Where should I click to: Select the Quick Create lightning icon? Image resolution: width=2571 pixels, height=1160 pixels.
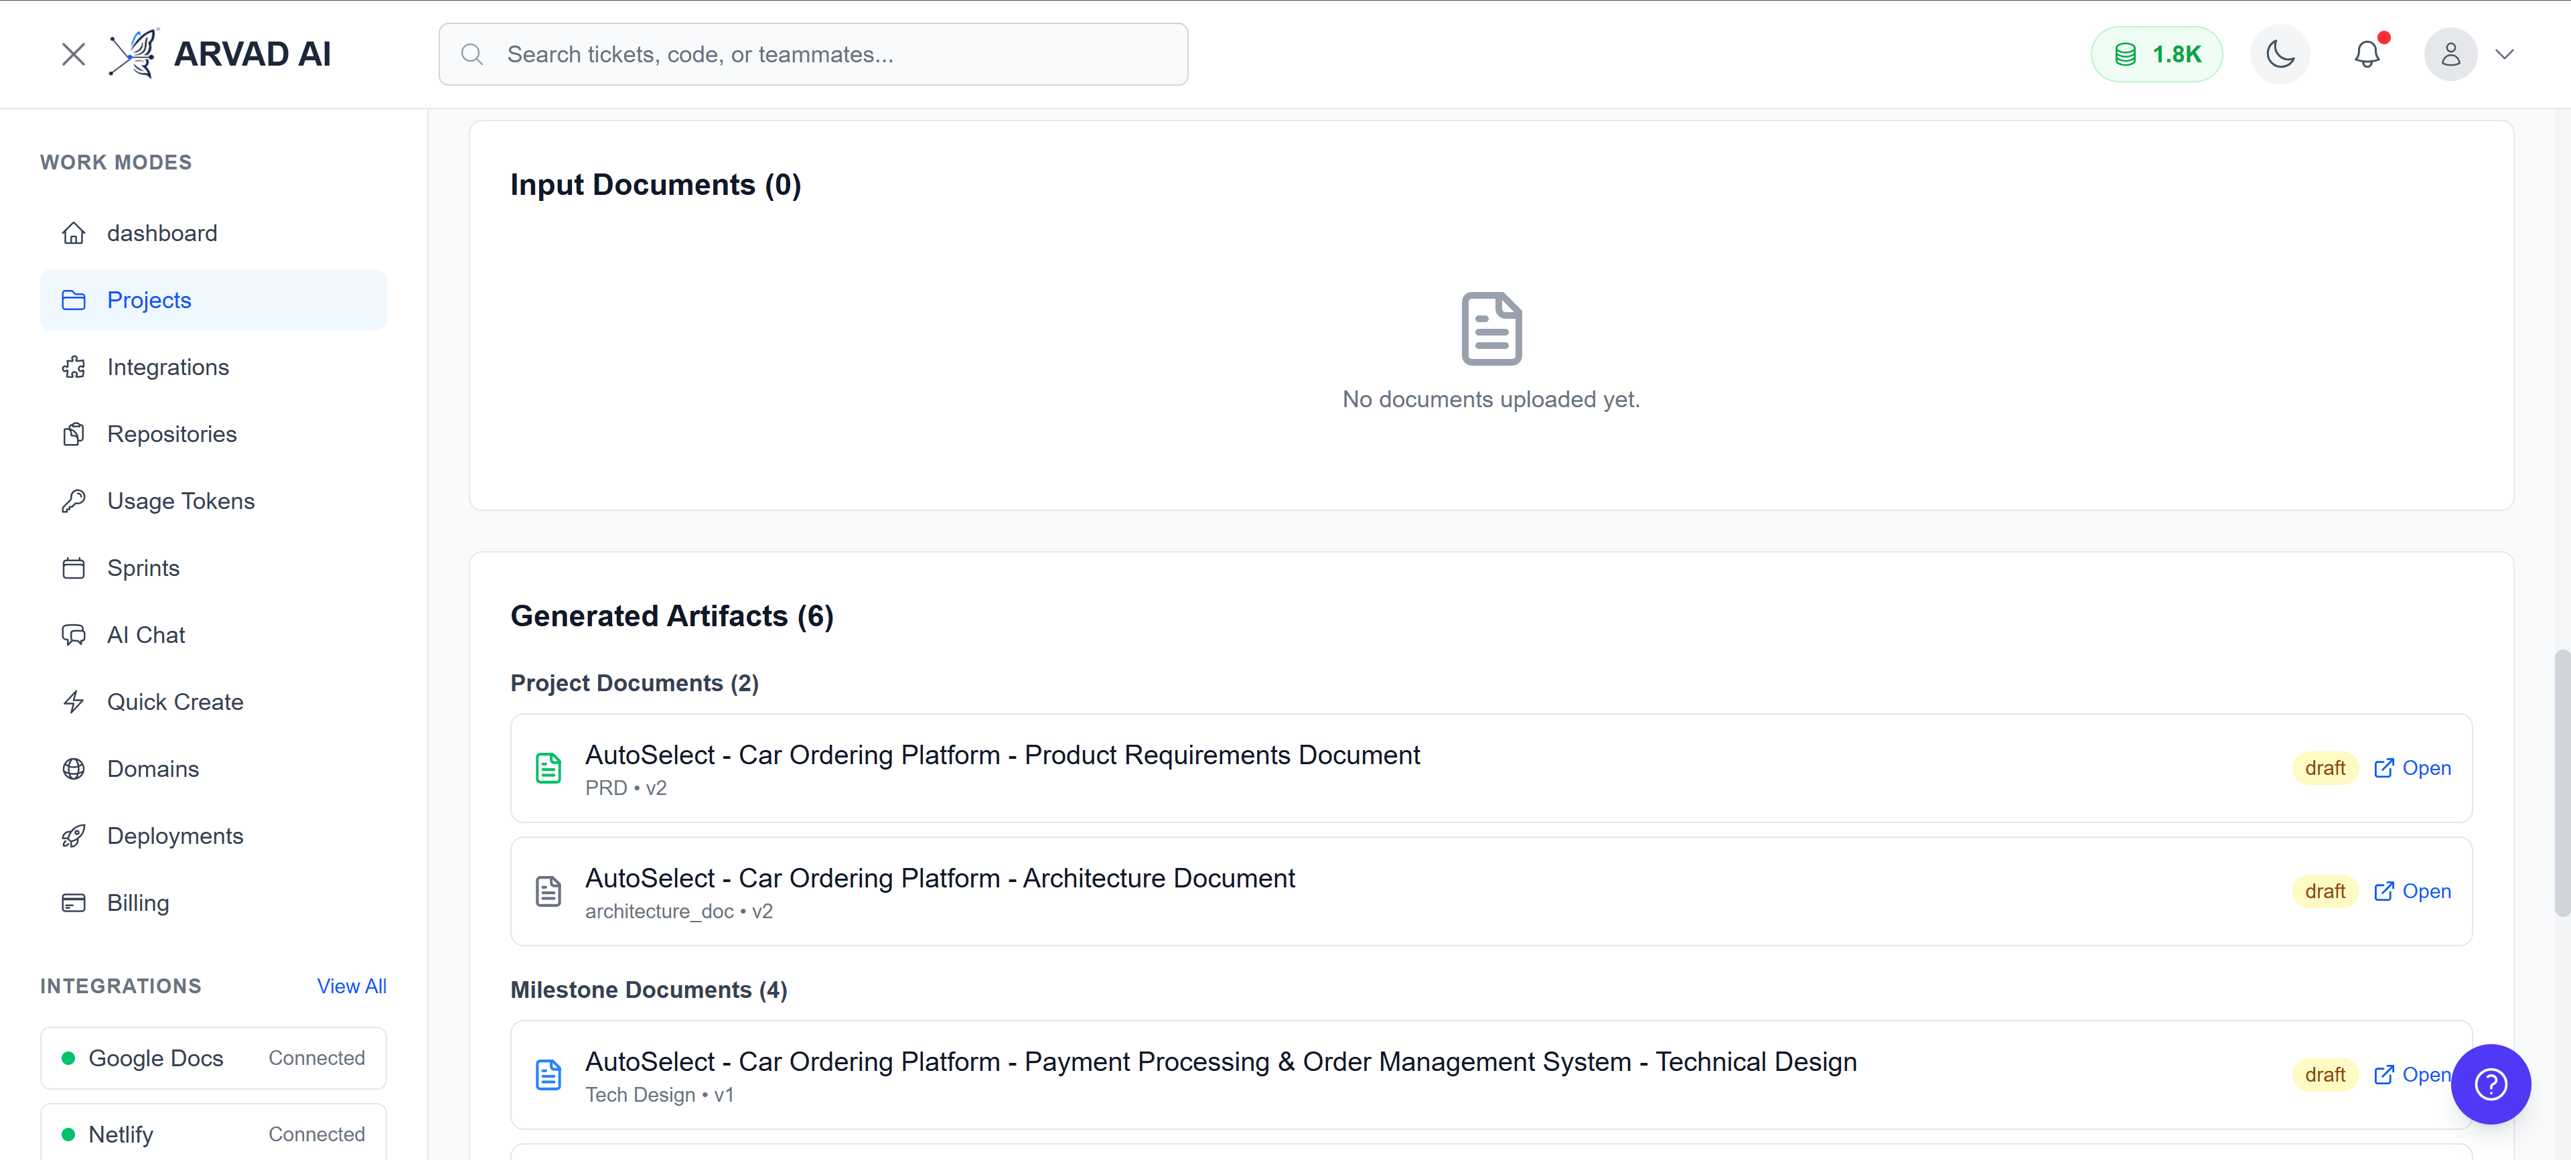click(x=74, y=702)
